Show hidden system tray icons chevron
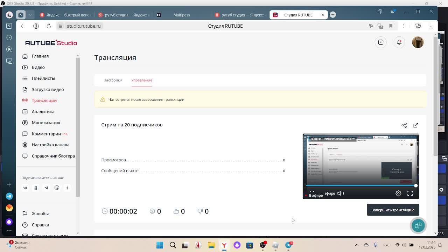This screenshot has width=448, height=252. click(357, 245)
